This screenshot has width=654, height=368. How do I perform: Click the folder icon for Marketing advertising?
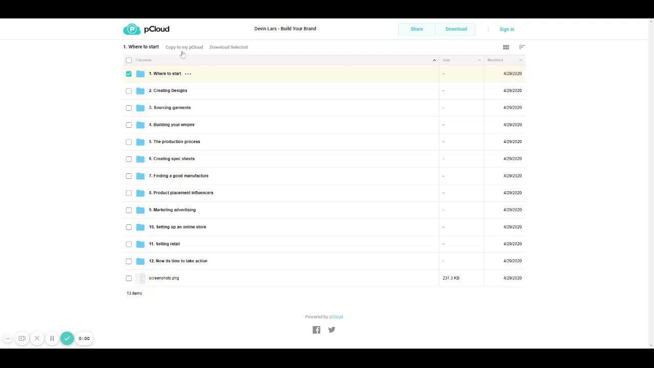(x=140, y=210)
